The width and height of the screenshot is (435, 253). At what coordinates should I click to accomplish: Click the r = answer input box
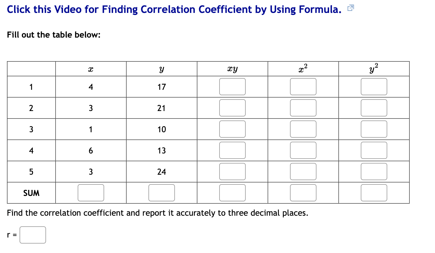click(x=33, y=235)
